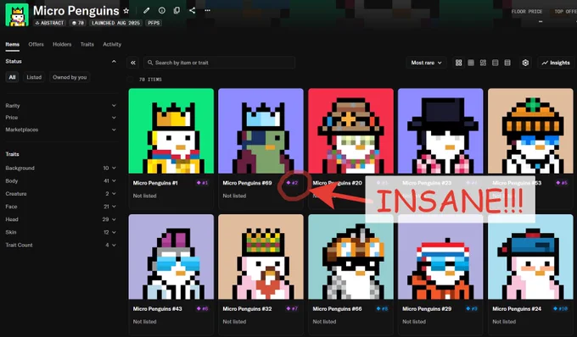Click the 70 items count badge
The width and height of the screenshot is (577, 337).
point(78,23)
